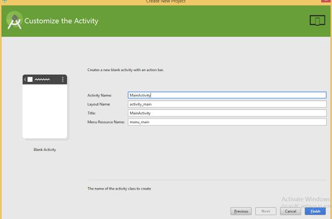Click the 'Layout Name:' label
332x219 pixels.
coord(99,104)
